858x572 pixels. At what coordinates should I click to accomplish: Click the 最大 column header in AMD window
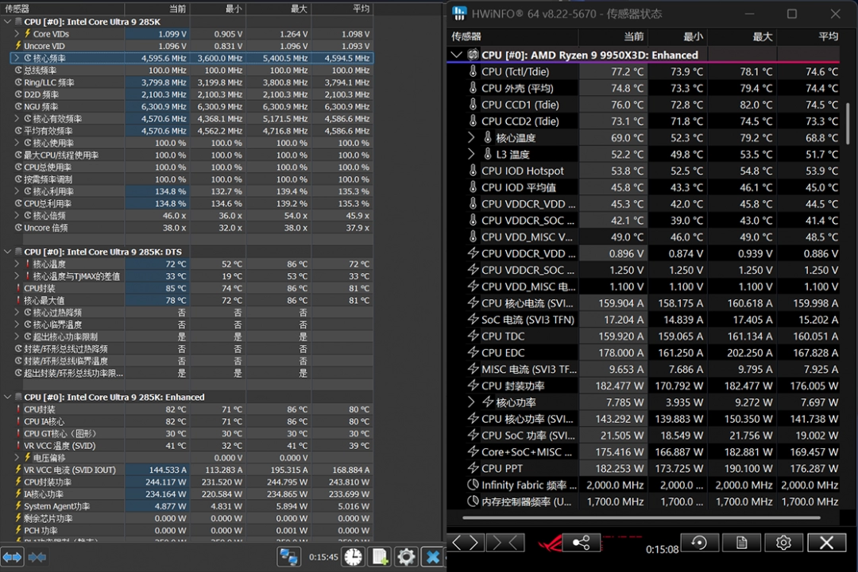click(741, 36)
